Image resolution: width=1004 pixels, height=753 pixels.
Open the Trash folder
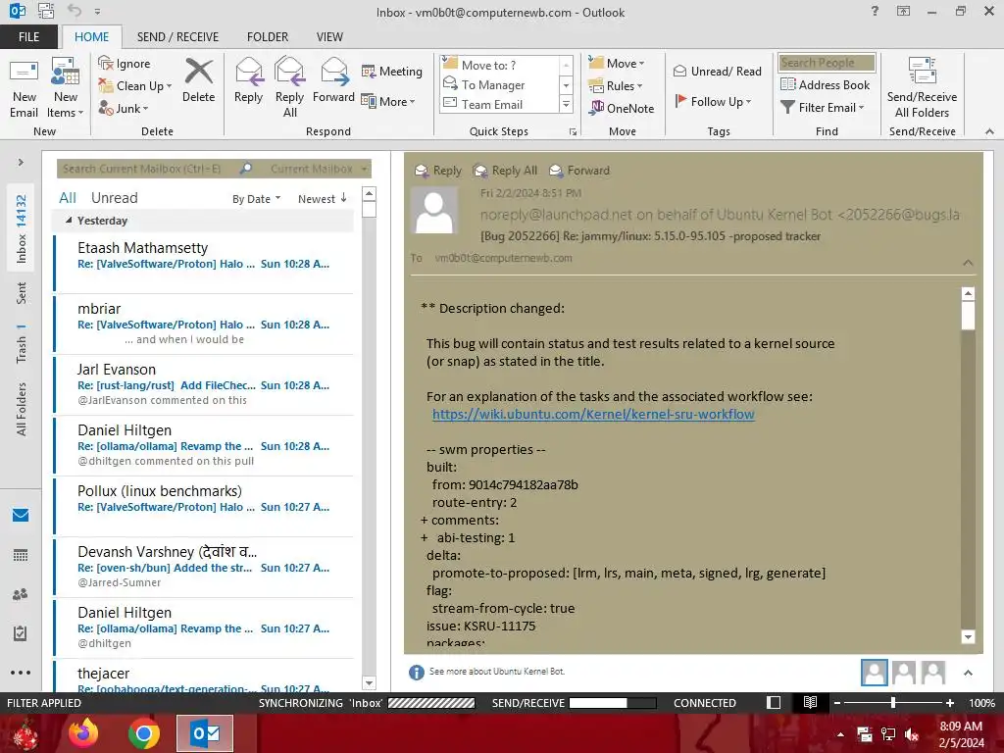22,344
